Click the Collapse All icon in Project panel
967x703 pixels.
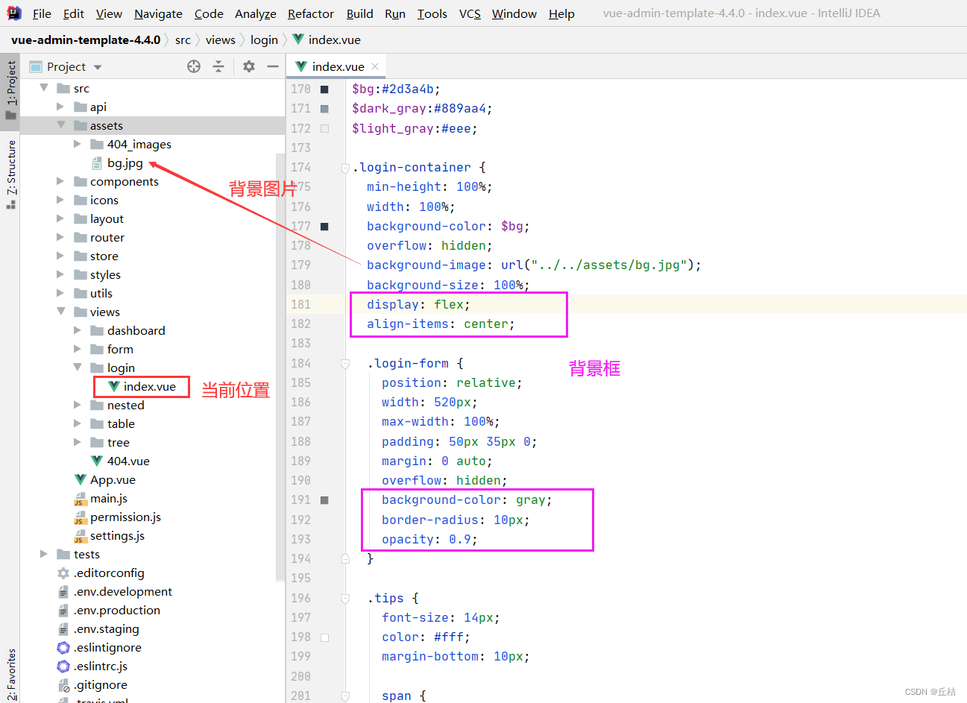point(218,66)
